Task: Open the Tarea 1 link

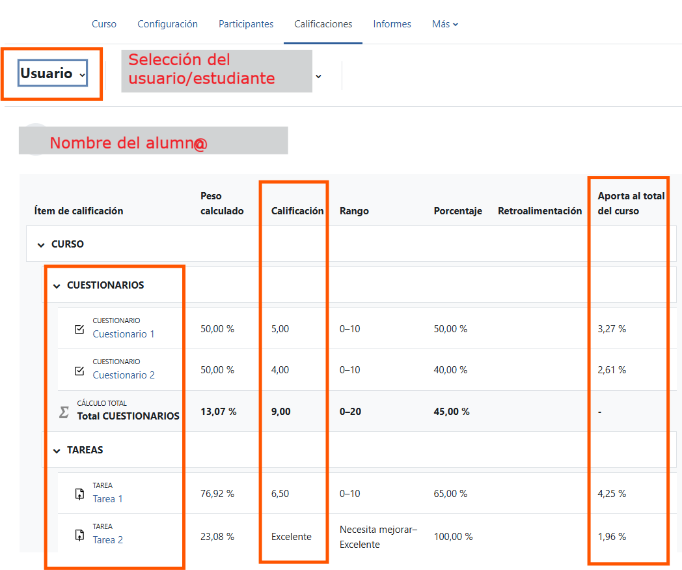Action: tap(107, 499)
